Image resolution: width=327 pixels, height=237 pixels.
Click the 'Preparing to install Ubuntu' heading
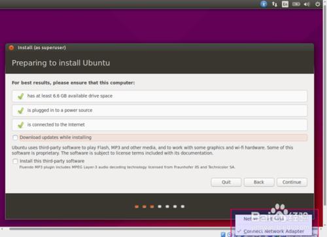coord(61,63)
